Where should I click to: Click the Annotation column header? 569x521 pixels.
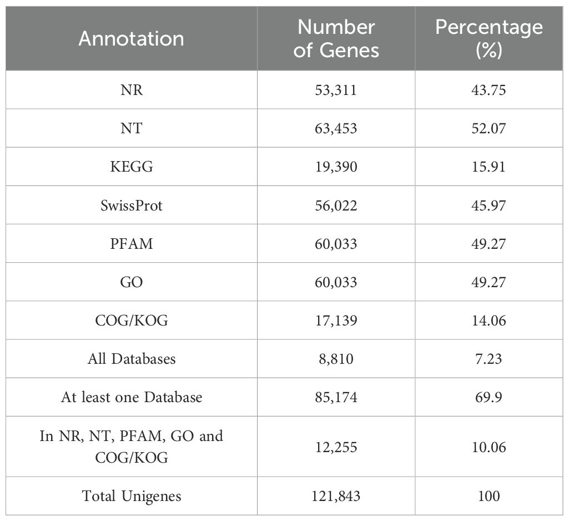pyautogui.click(x=131, y=38)
